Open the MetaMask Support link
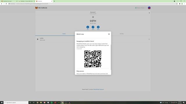This screenshot has height=104, width=186. (99, 89)
